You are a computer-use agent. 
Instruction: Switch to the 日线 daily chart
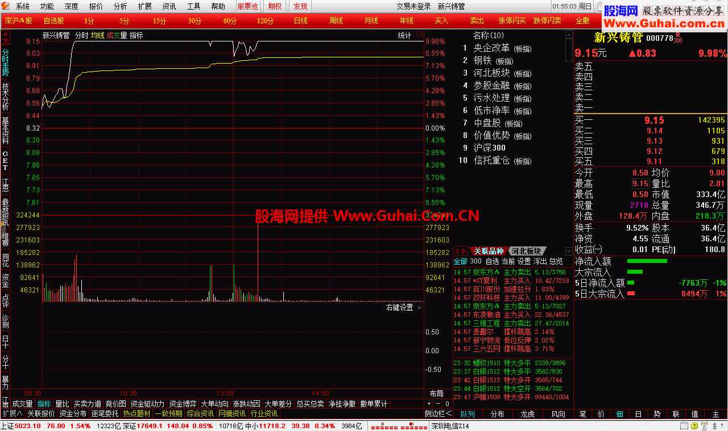(x=300, y=20)
